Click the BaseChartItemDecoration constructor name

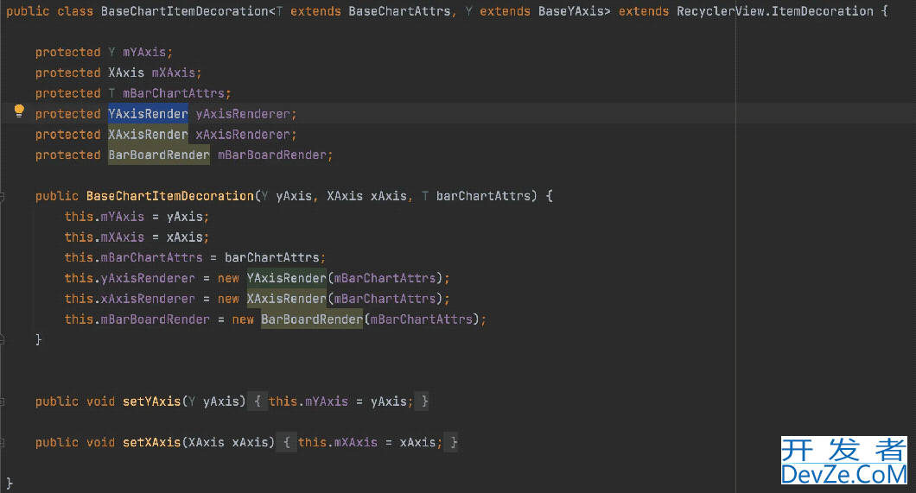tap(170, 196)
